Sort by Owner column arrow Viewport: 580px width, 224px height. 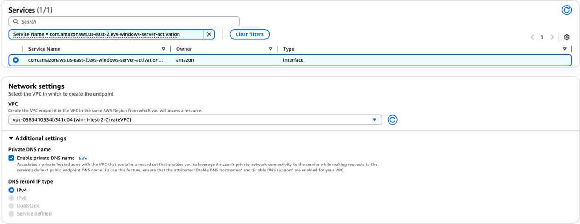(270, 49)
